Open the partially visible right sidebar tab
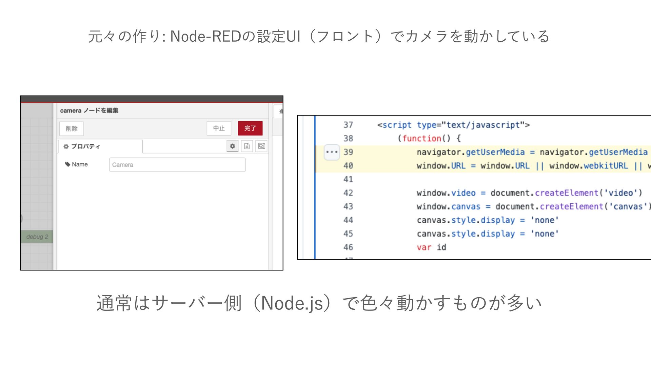Viewport: 651px width, 366px height. [279, 111]
